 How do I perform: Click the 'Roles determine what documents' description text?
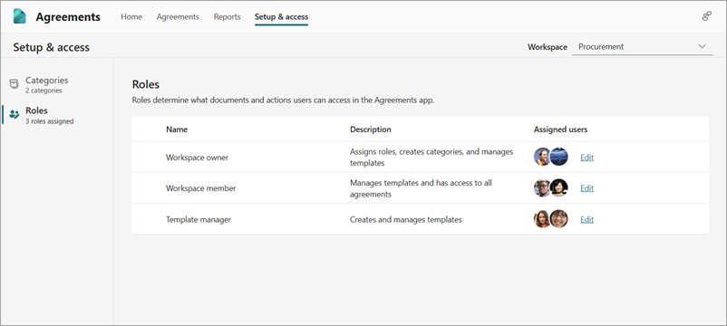tap(284, 100)
